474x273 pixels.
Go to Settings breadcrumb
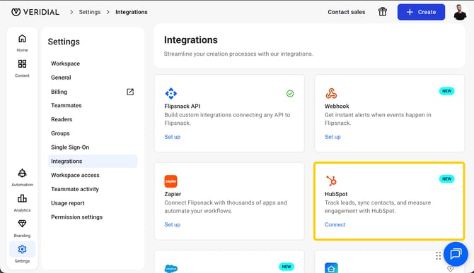pyautogui.click(x=90, y=12)
